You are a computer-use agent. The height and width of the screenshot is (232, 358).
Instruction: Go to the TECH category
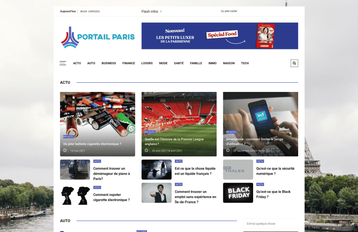click(x=245, y=63)
